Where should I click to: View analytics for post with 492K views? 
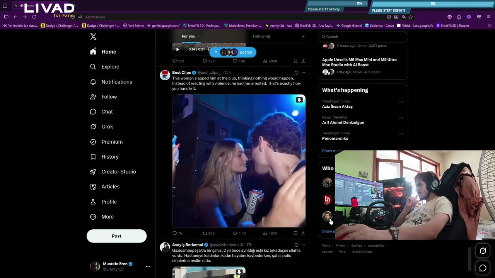pos(270,233)
